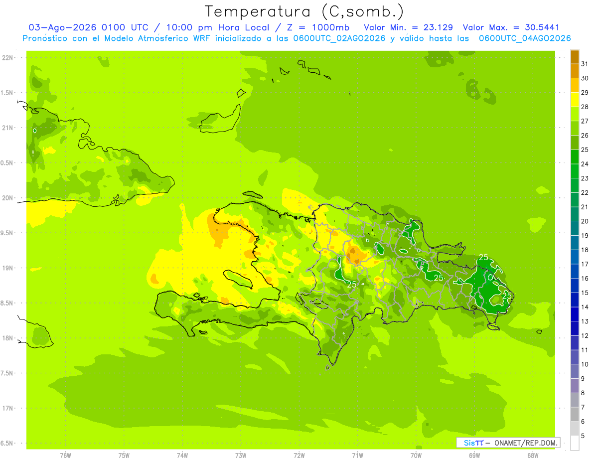Click the 71W longitude axis label
598x462 pixels.
(x=357, y=456)
